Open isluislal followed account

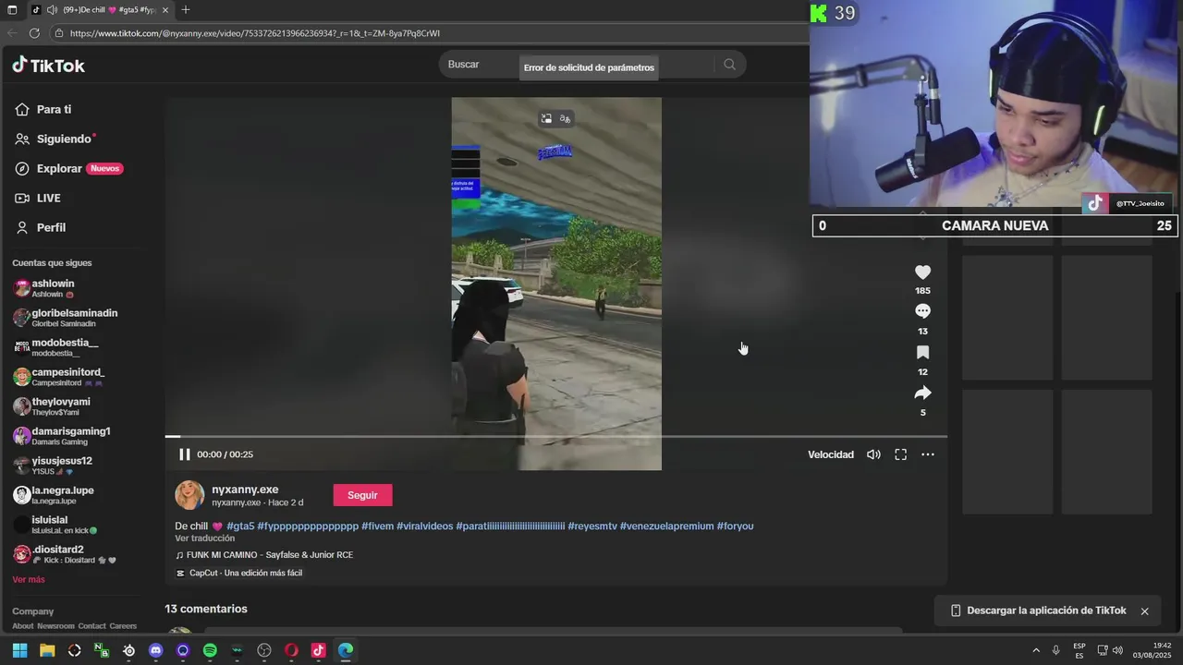pos(55,525)
